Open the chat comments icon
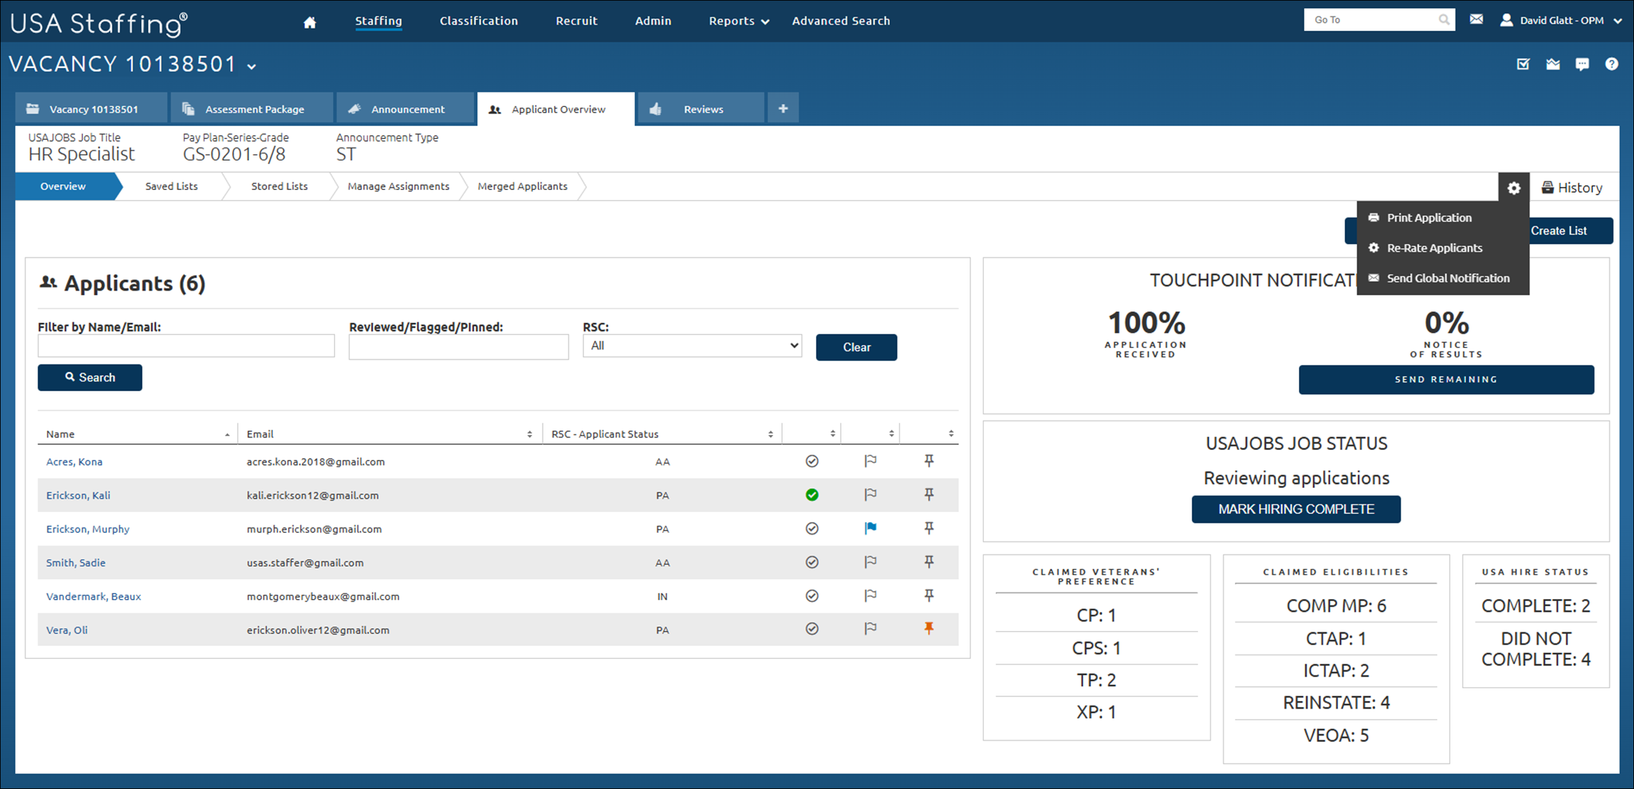Screen dimensions: 1634x789 [1582, 64]
